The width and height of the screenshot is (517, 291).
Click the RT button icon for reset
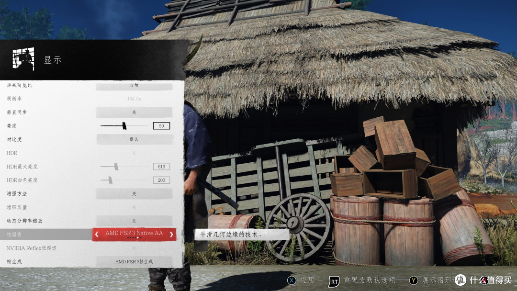tap(334, 281)
